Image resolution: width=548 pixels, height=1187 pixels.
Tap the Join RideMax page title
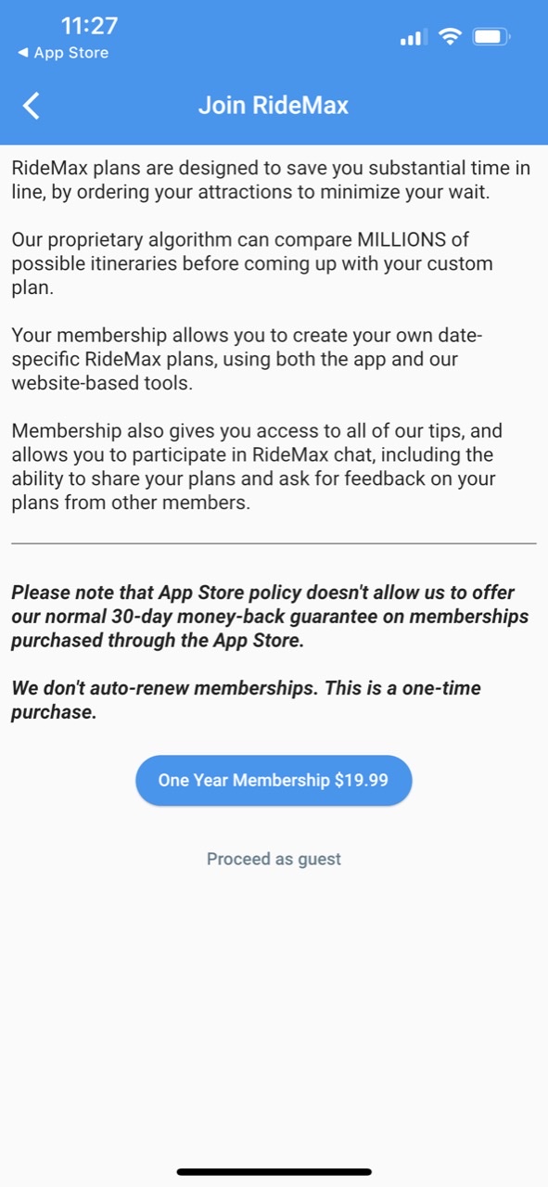tap(274, 106)
